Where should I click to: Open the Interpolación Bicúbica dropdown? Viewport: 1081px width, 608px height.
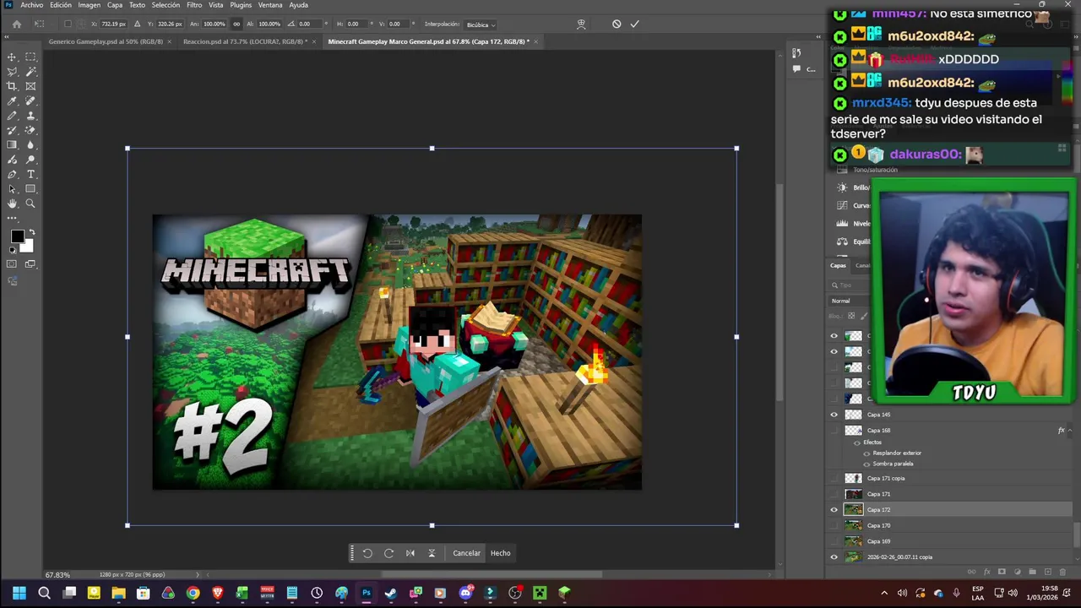pyautogui.click(x=480, y=24)
